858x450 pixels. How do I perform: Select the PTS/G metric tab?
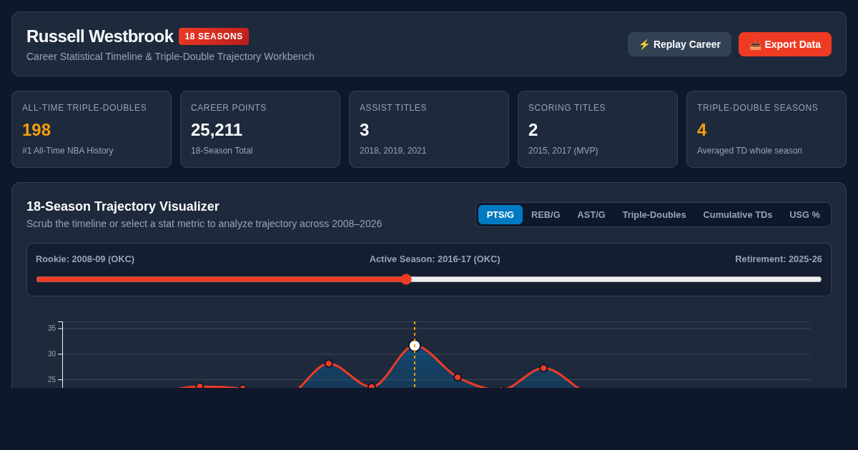(x=500, y=214)
